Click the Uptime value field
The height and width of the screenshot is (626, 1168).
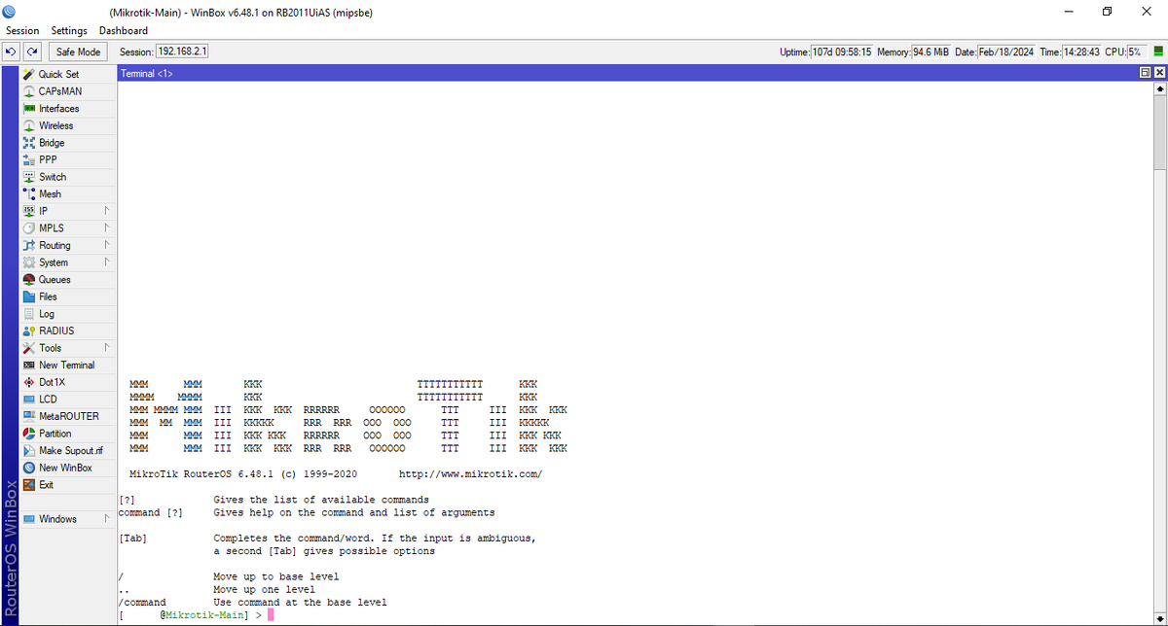point(843,52)
